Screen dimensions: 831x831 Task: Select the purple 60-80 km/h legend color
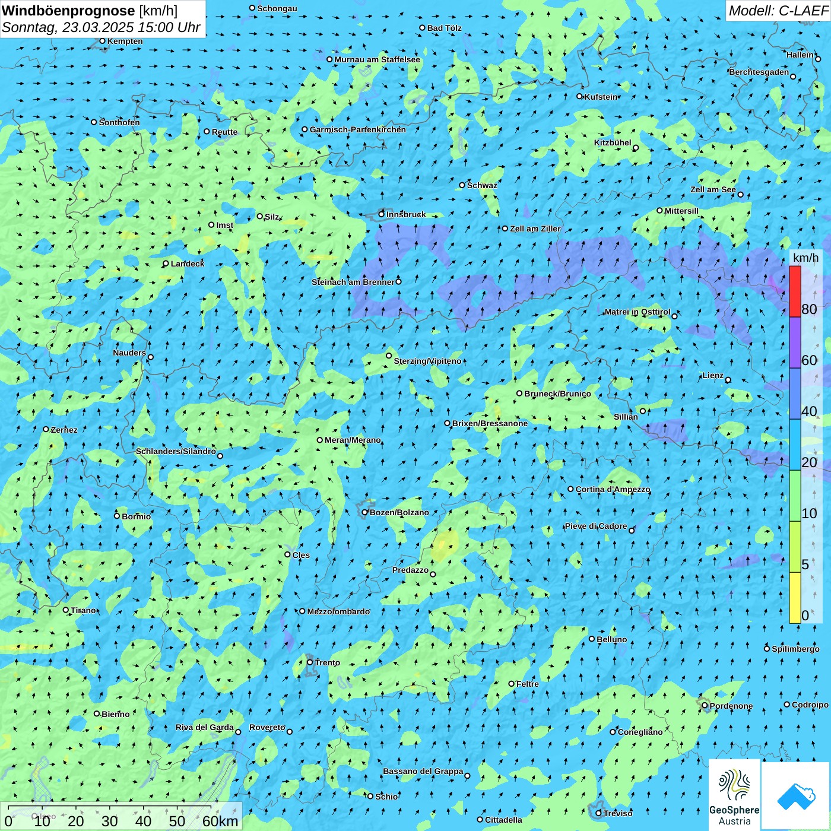[x=795, y=342]
